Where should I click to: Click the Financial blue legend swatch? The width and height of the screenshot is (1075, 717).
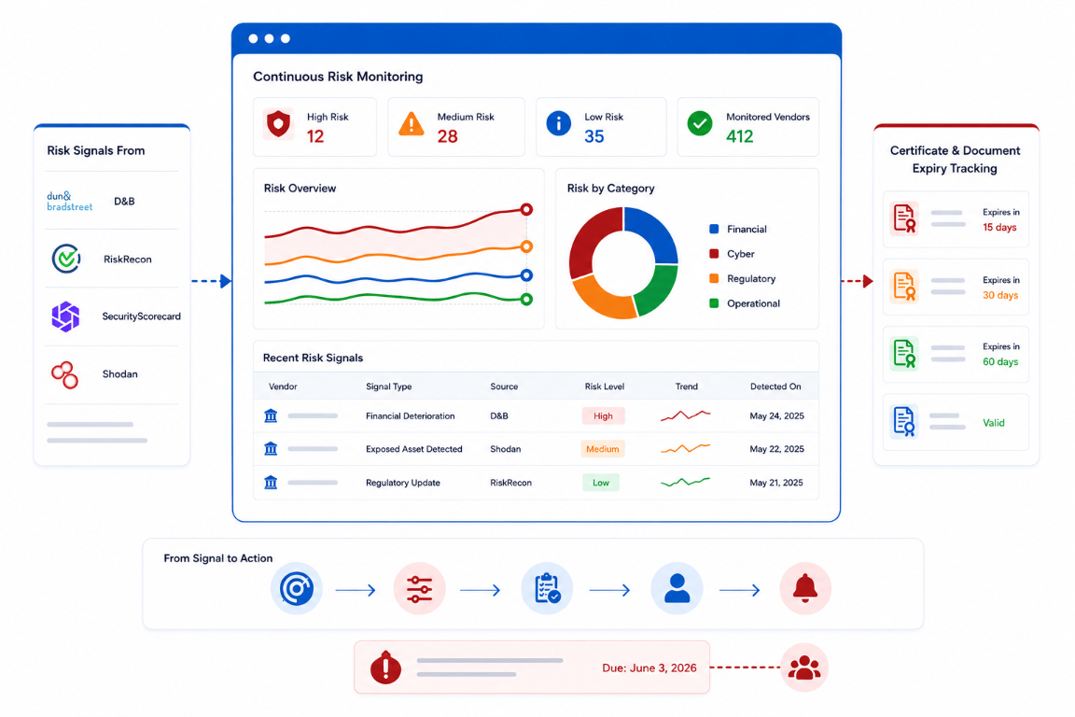click(x=714, y=229)
